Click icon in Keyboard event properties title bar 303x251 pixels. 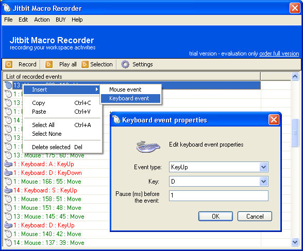click(116, 120)
